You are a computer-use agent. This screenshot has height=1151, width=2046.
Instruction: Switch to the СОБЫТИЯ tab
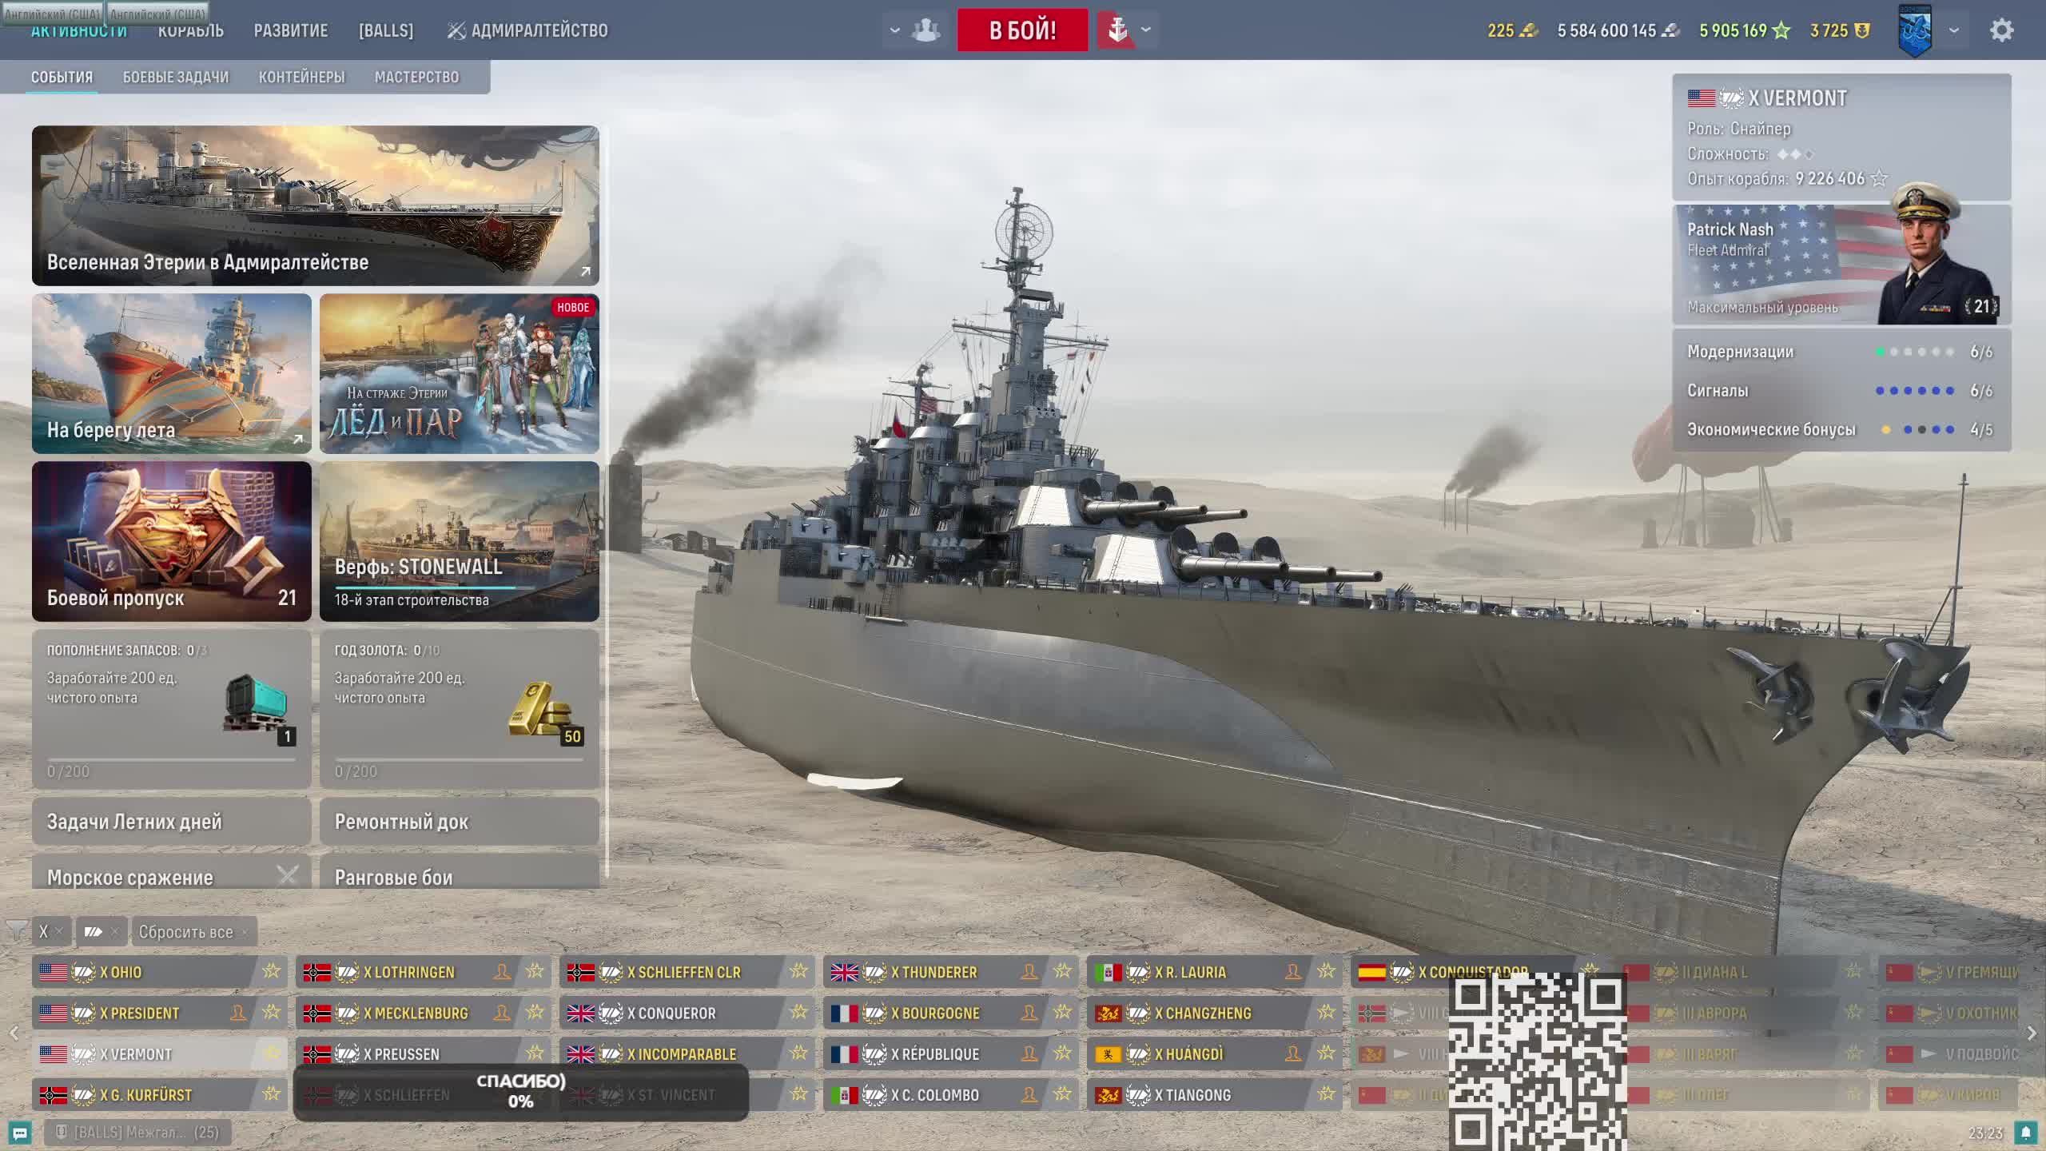[62, 77]
